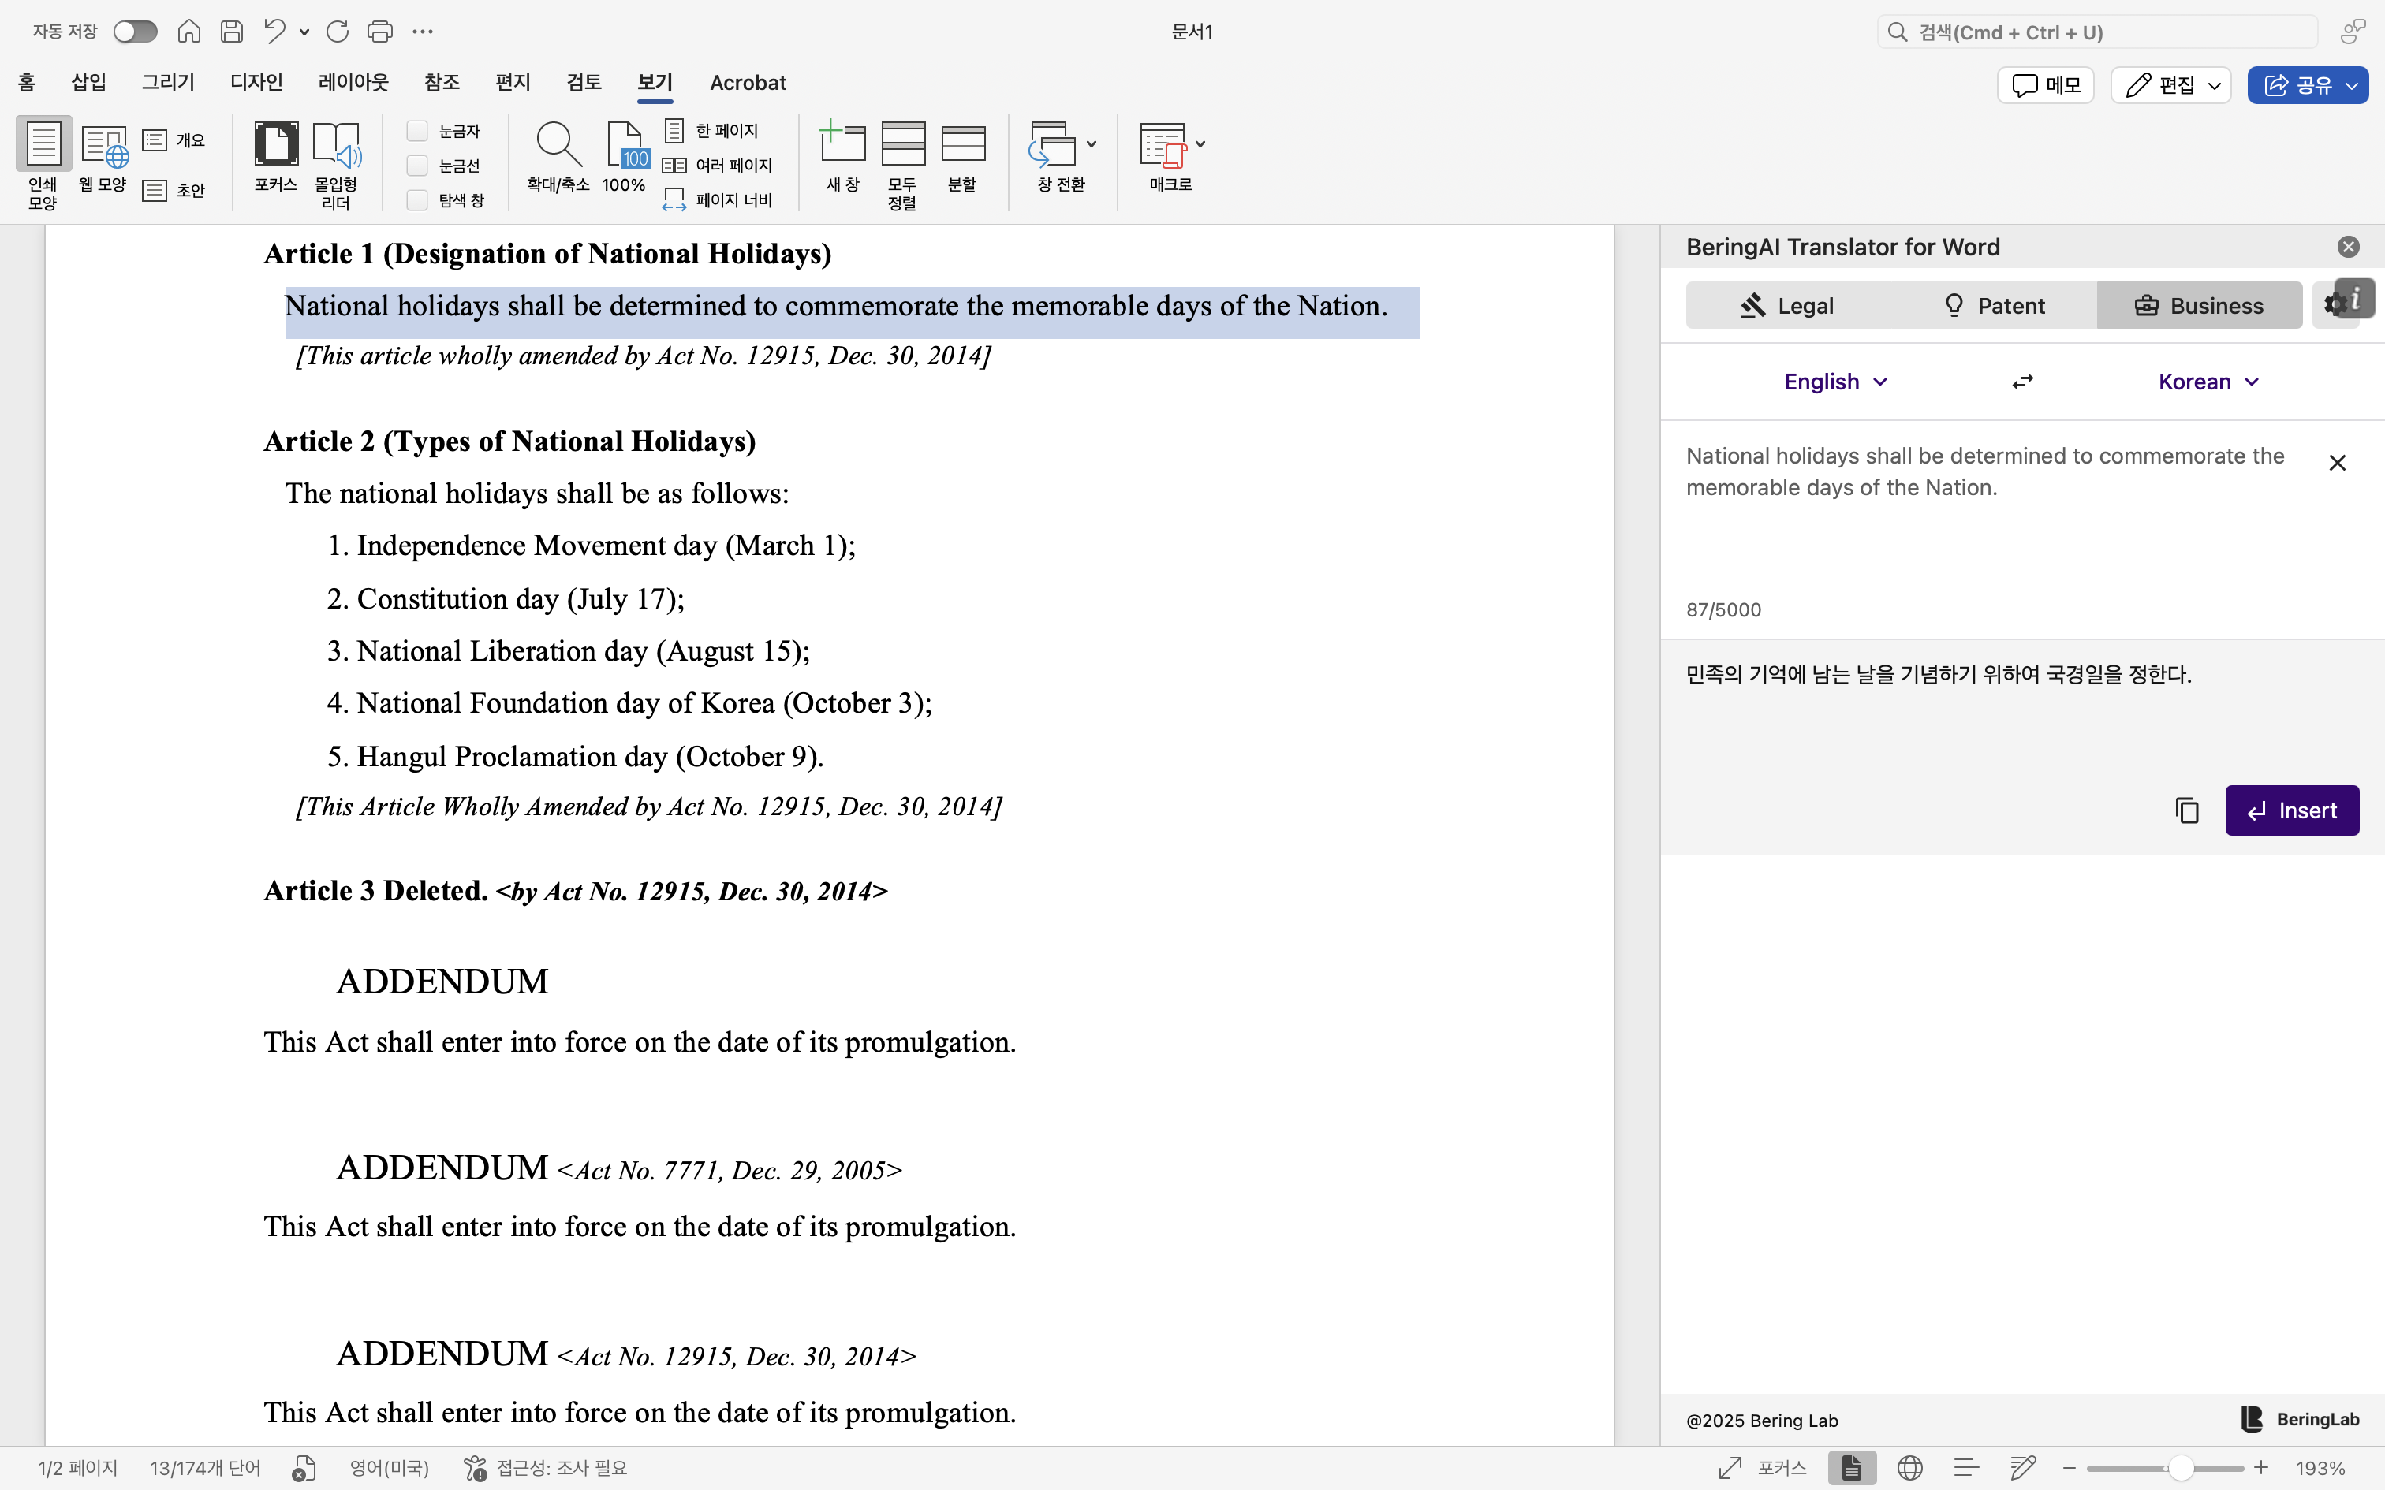Image resolution: width=2385 pixels, height=1490 pixels.
Task: Enable the Gridlines checkbox (눈금선)
Action: coord(417,166)
